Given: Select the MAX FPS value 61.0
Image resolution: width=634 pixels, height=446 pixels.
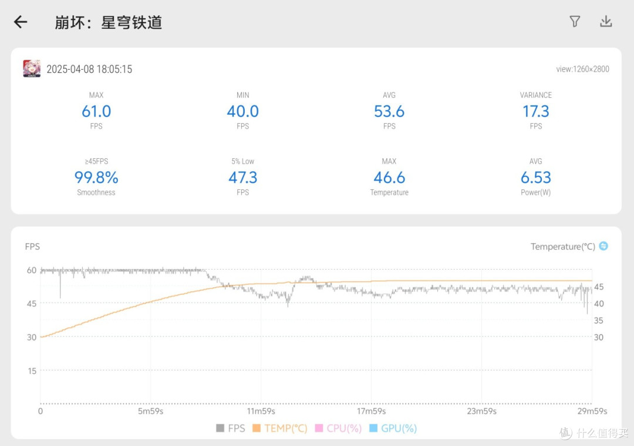Looking at the screenshot, I should [96, 111].
